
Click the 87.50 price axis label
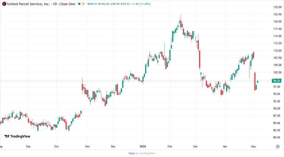coord(277,116)
